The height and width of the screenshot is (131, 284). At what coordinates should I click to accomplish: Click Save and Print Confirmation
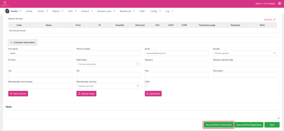coord(219,125)
